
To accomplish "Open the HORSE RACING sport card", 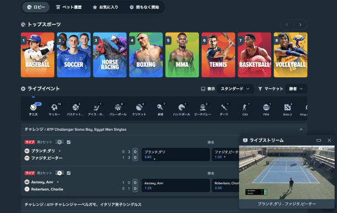I will (x=110, y=55).
